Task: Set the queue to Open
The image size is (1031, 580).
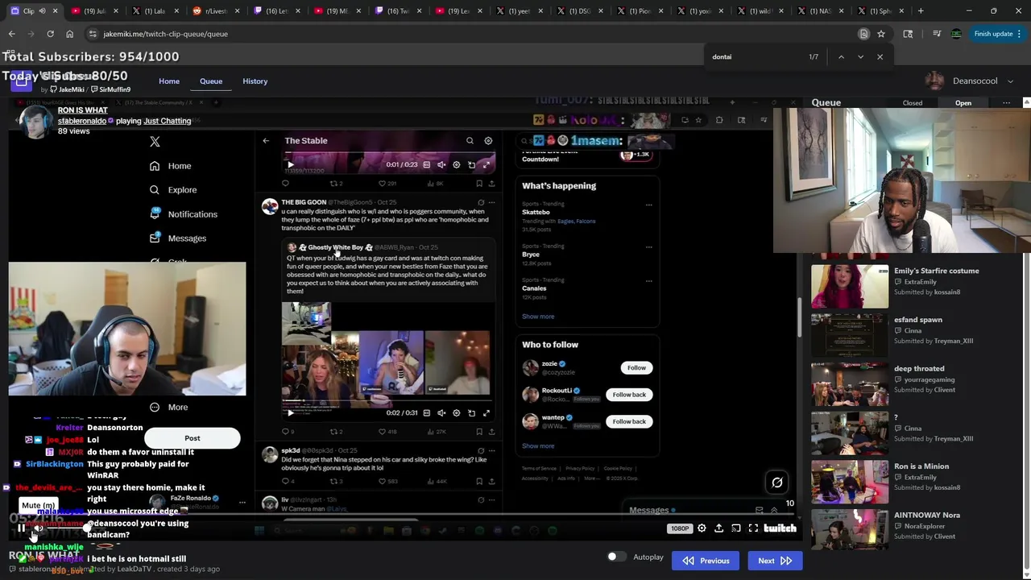Action: click(x=963, y=103)
